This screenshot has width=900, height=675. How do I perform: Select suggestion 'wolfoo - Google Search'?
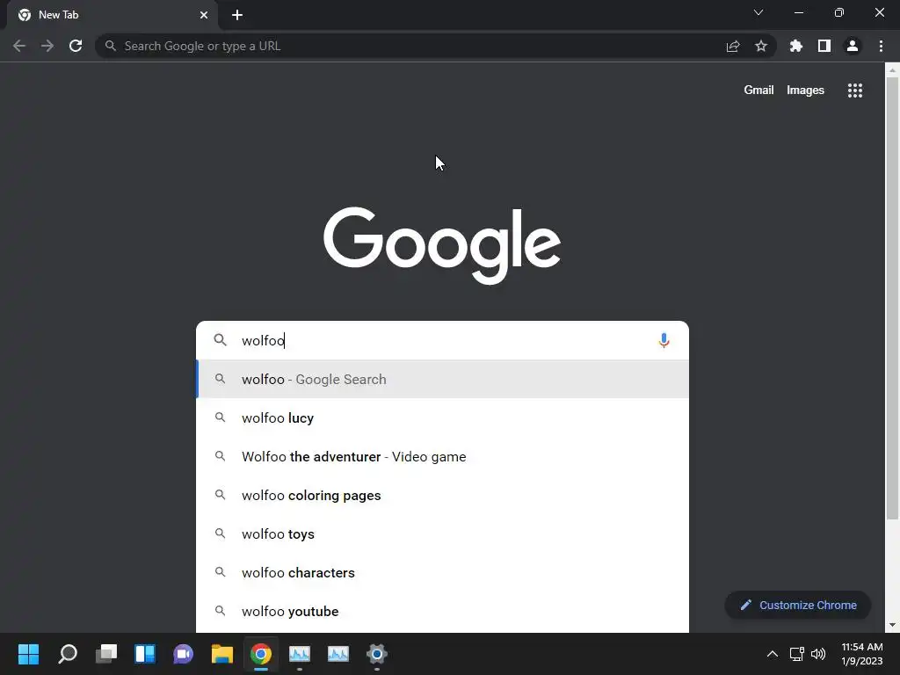point(443,380)
